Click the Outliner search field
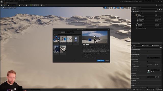Screen dimensions: 163x91 [x=146, y=10]
